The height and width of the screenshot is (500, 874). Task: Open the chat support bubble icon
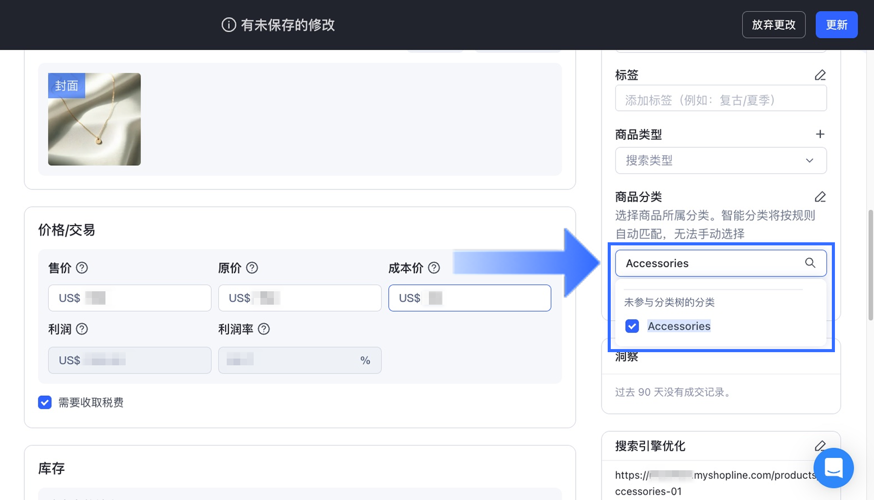[x=833, y=468]
